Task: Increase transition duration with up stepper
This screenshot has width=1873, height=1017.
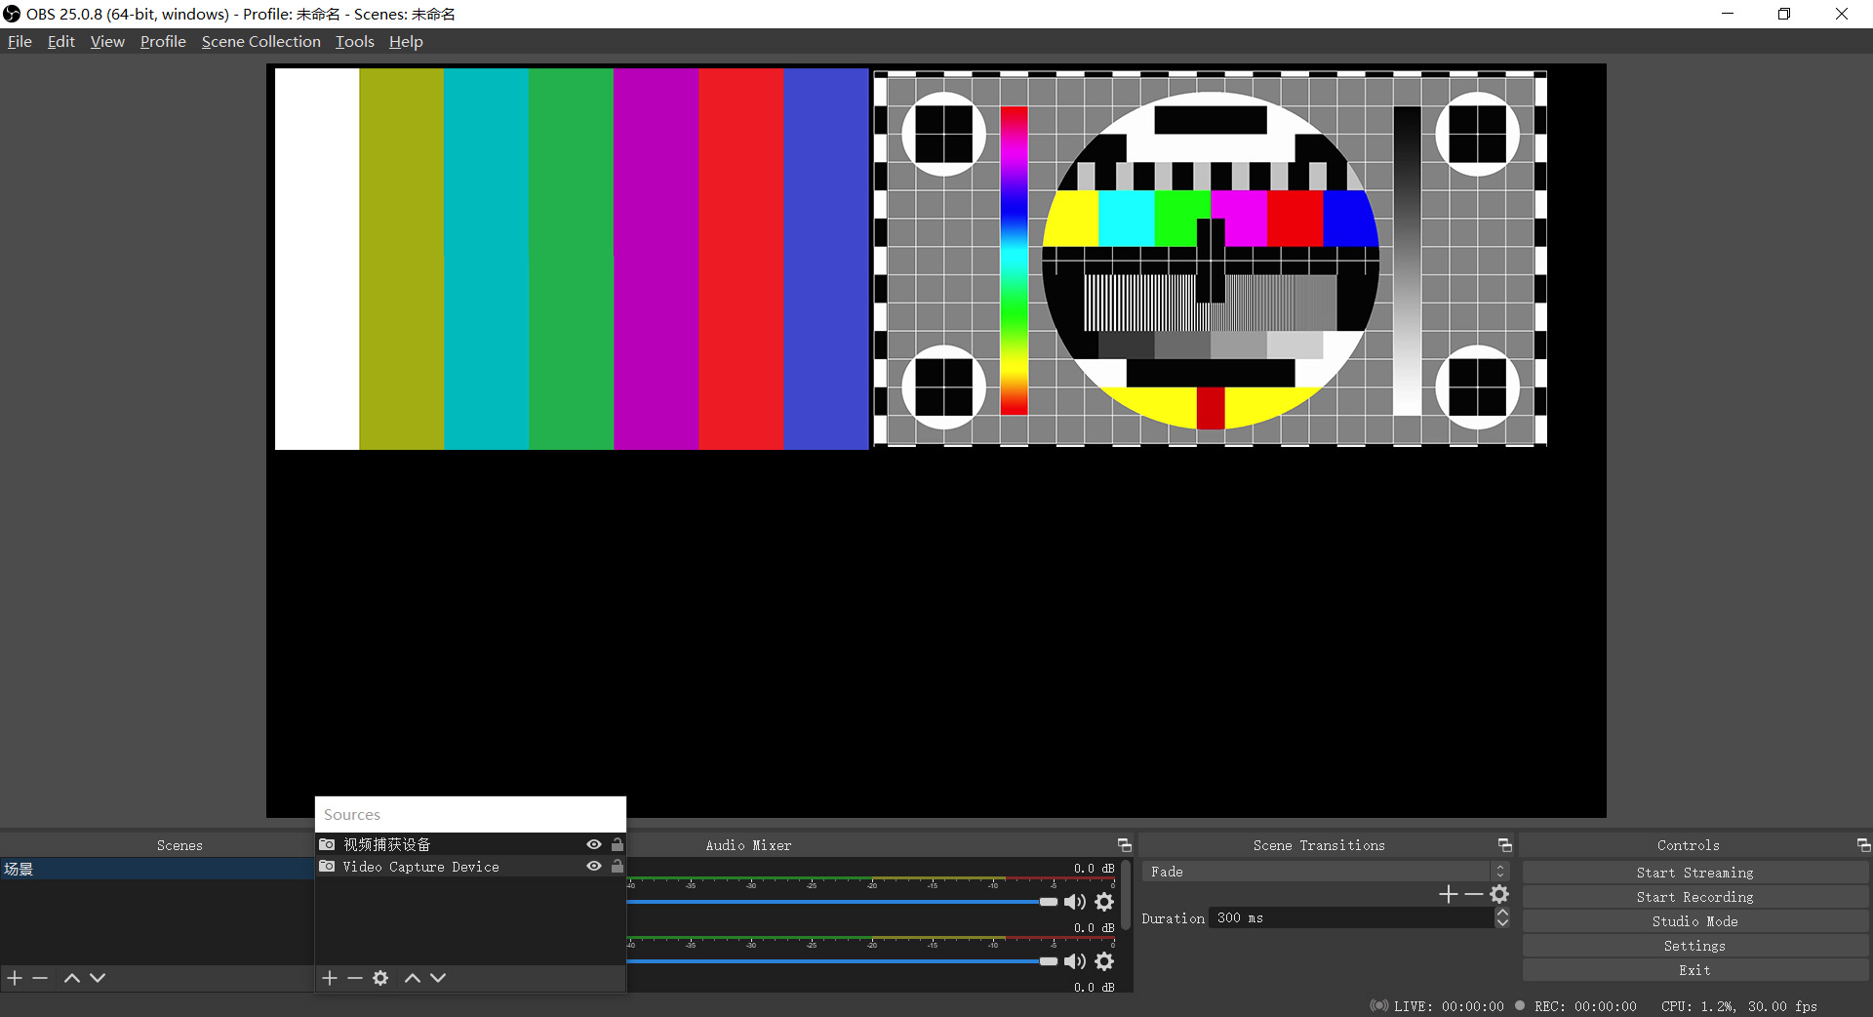Action: coord(1502,913)
